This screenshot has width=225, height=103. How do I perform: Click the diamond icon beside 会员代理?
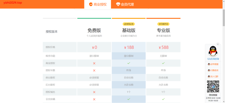(118, 5)
